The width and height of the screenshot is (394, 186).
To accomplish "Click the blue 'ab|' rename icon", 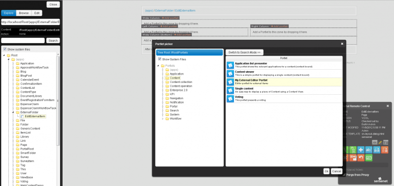I will point(369,150).
